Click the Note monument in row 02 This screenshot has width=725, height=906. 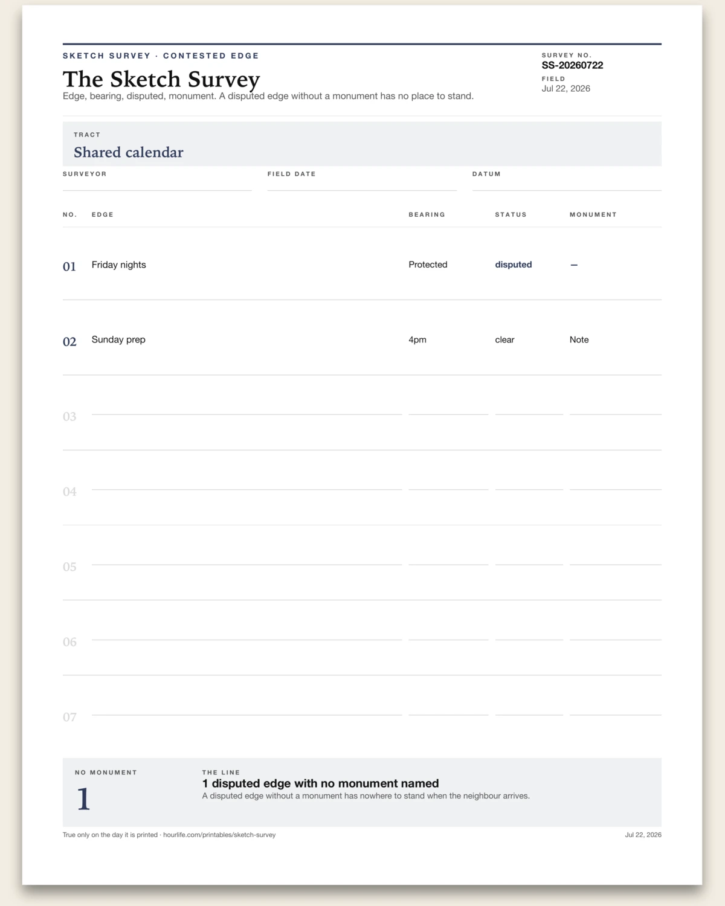point(579,339)
